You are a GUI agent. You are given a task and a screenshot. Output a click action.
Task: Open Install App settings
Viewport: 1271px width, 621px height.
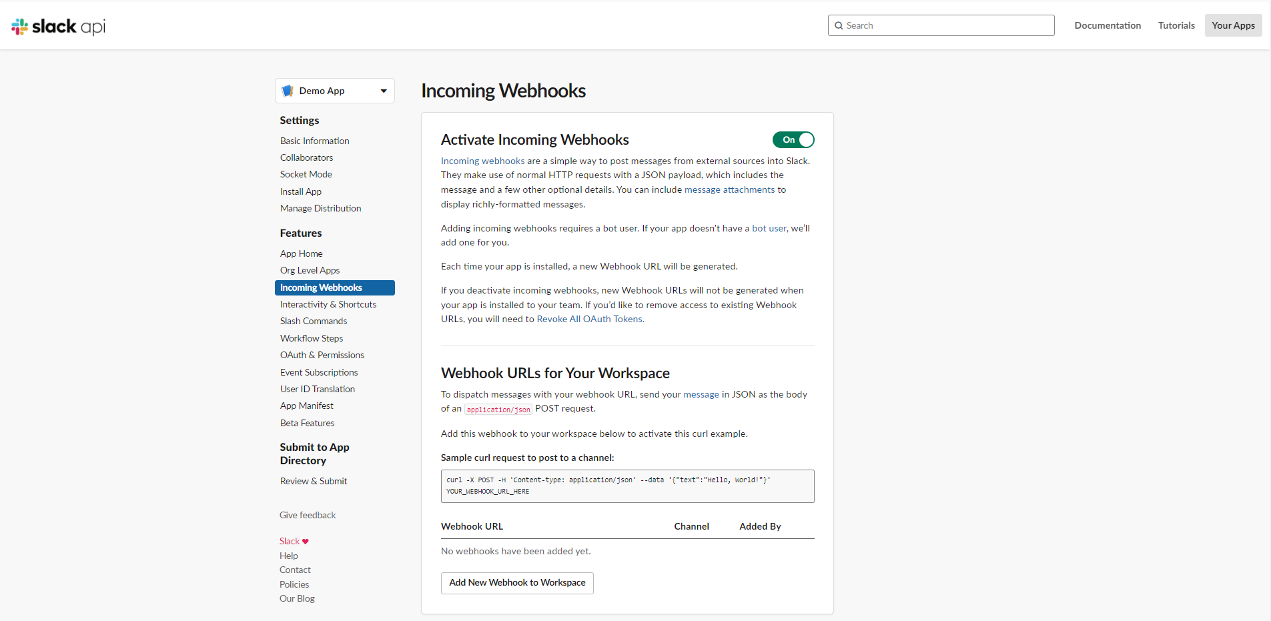301,191
